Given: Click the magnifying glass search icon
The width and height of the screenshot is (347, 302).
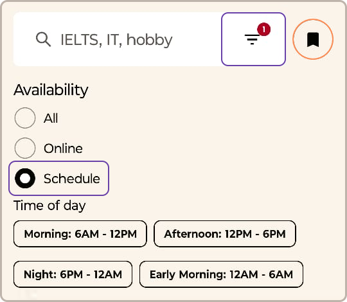Looking at the screenshot, I should coord(44,39).
